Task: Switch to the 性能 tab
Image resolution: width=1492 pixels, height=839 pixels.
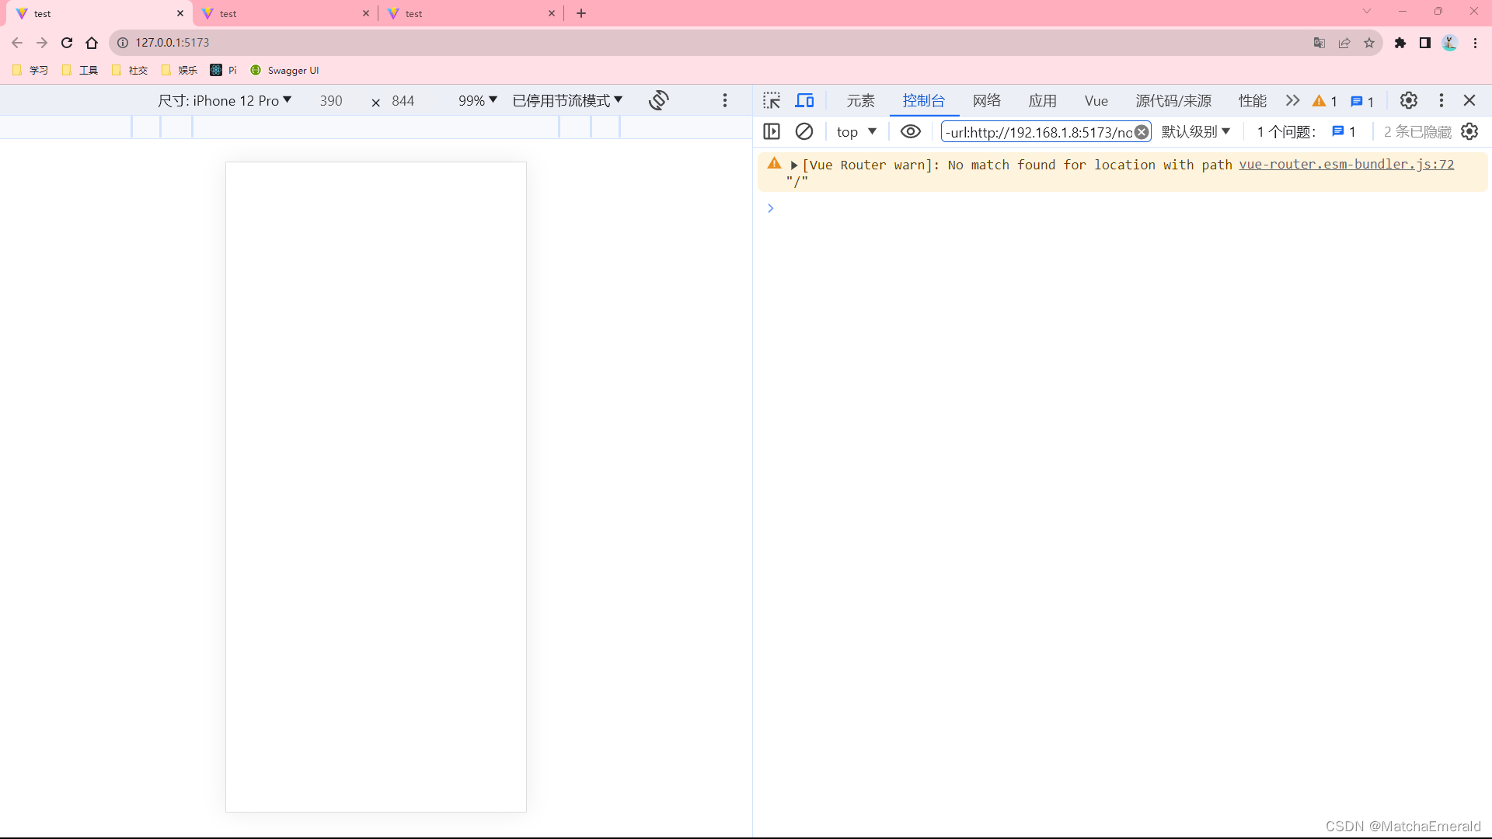Action: [1253, 101]
